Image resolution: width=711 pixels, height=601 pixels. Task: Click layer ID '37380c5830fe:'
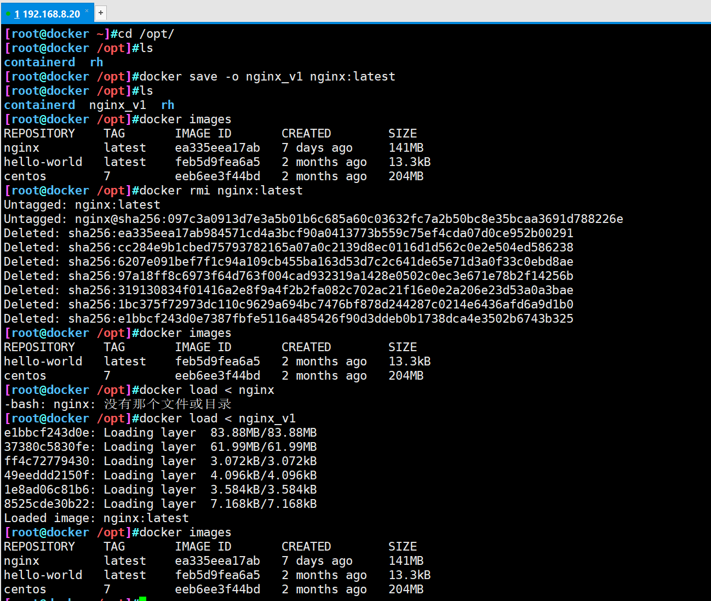pos(50,447)
